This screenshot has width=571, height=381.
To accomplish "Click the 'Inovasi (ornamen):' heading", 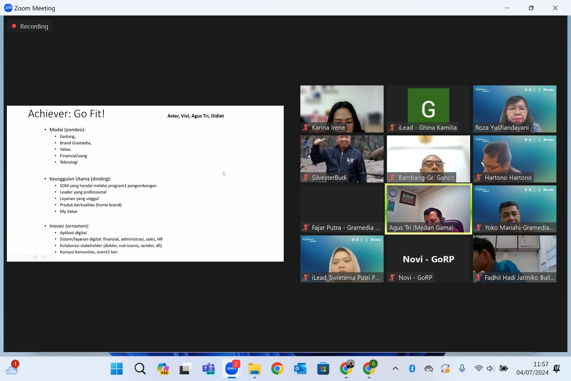I will (69, 226).
